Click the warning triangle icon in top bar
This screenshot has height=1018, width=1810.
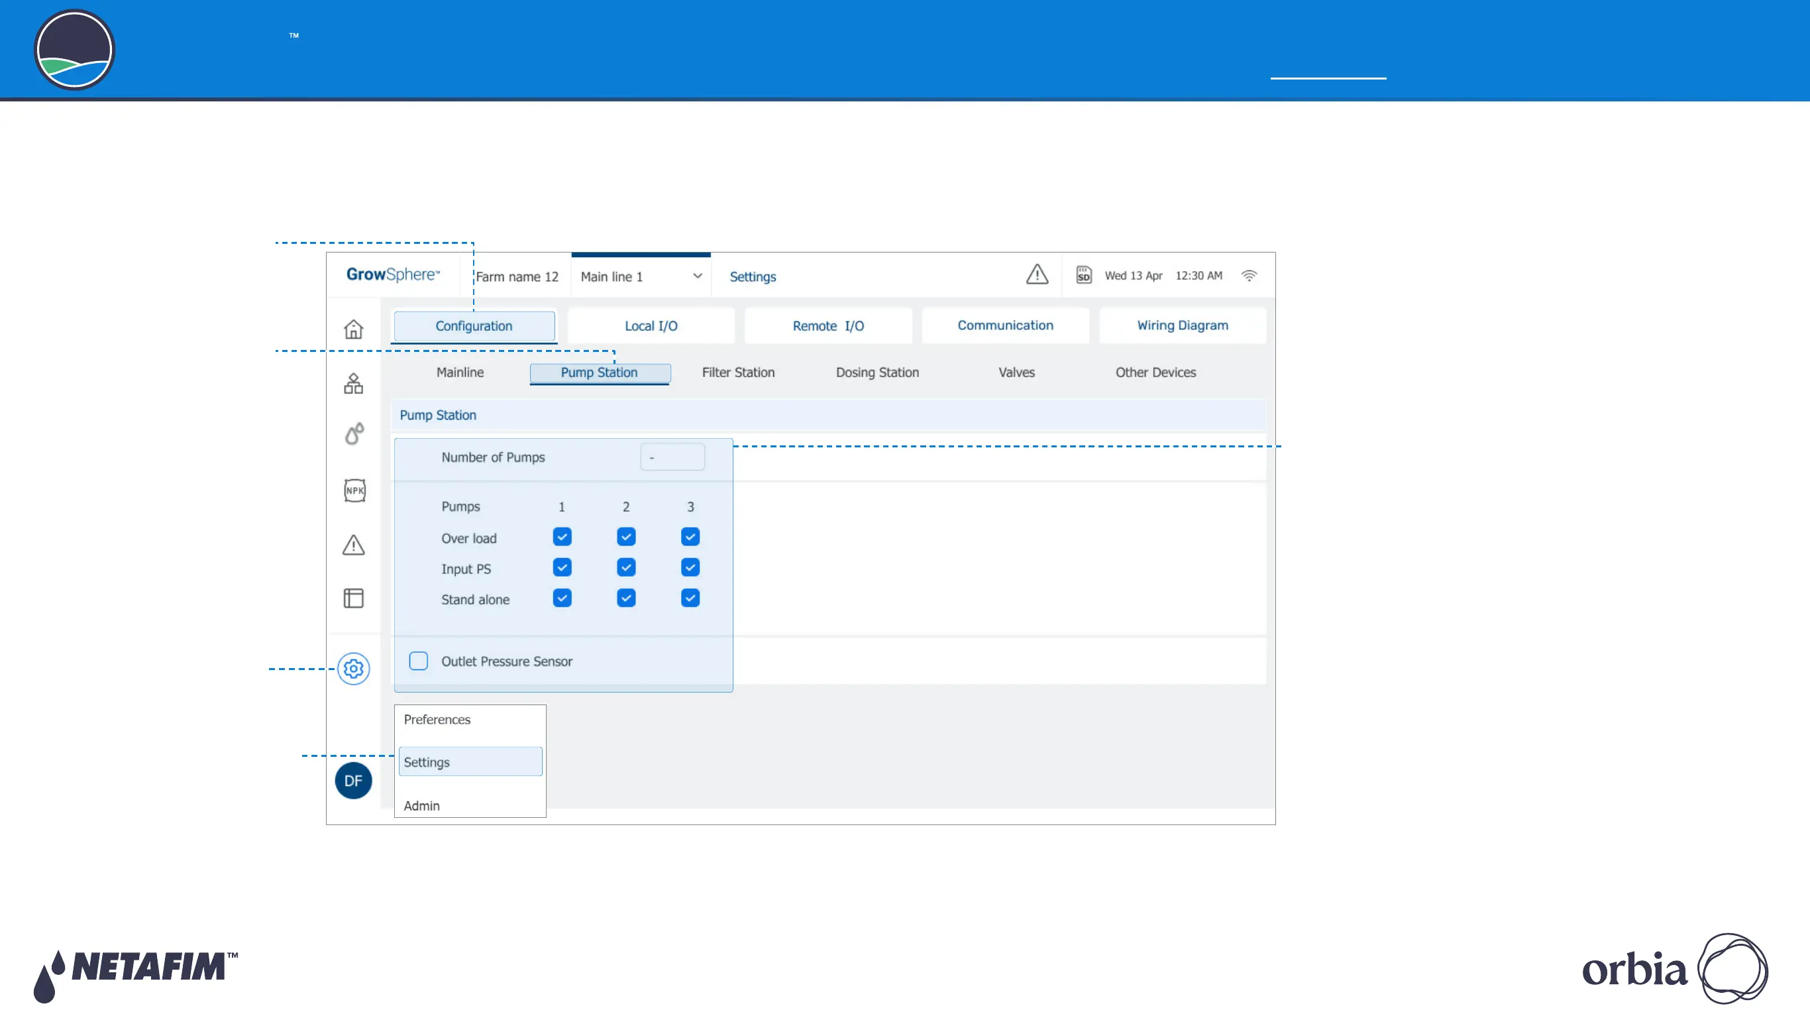tap(1037, 274)
